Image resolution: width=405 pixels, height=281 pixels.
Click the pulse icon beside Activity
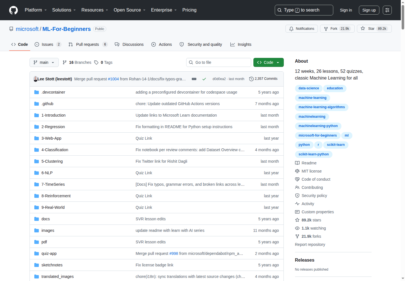click(297, 204)
